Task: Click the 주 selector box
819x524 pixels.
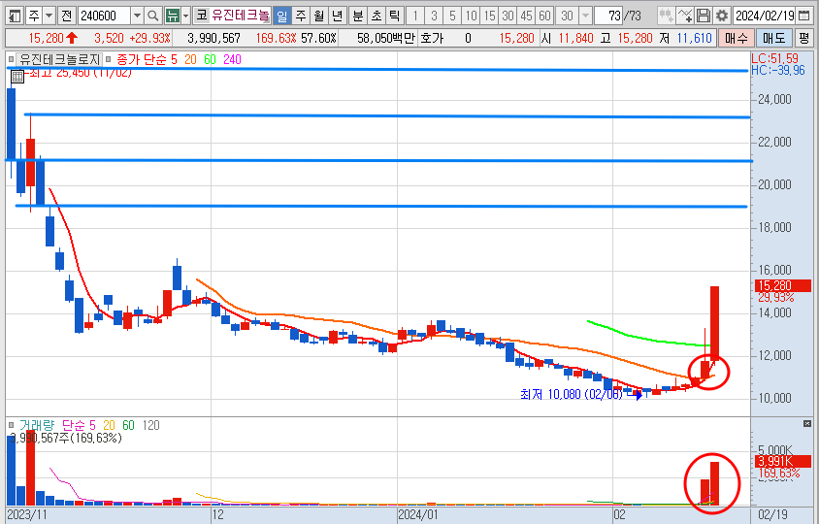Action: point(34,16)
